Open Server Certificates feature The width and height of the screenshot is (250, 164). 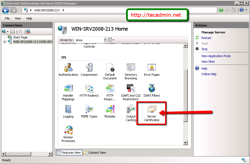pos(151,113)
